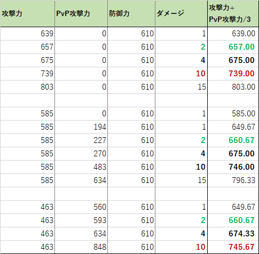Select bold 675.00 in the attack 675 row
Screen dimensions: 259x254
233,60
